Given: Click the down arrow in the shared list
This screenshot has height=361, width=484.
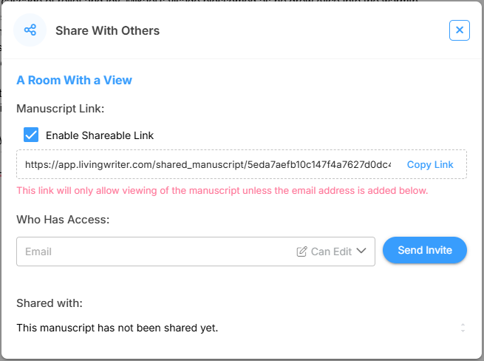Looking at the screenshot, I should click(463, 331).
